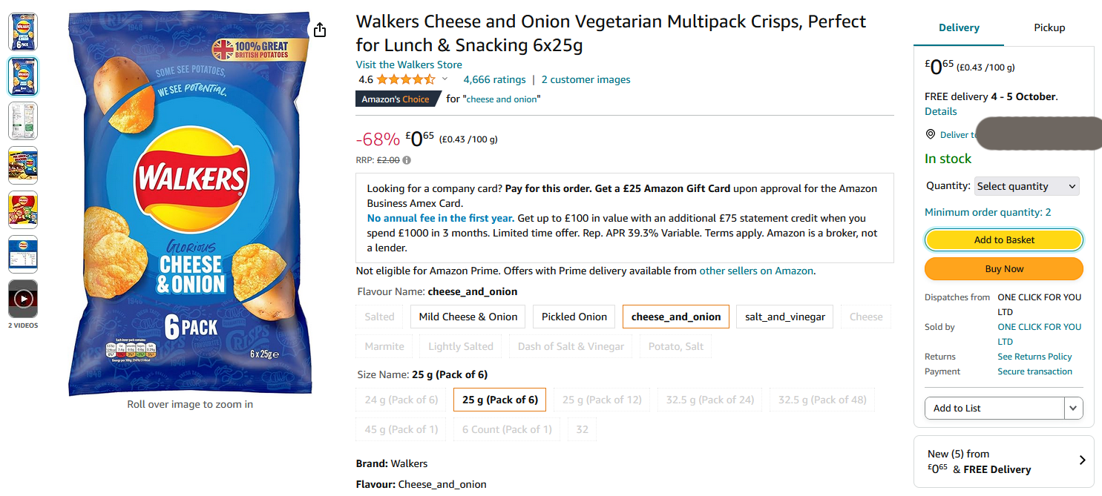The height and width of the screenshot is (496, 1102).
Task: Open the Visit the Walkers Store link
Action: pos(408,65)
